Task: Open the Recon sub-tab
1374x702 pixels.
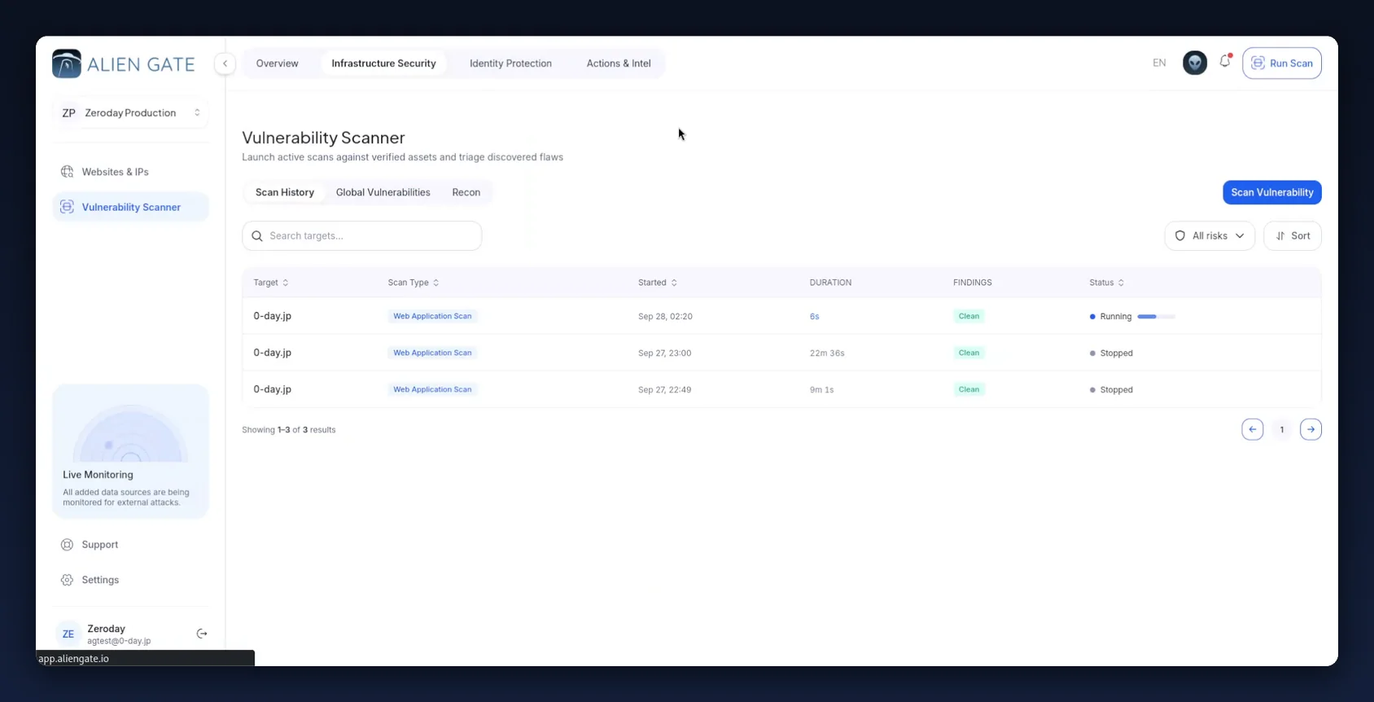Action: click(x=466, y=192)
